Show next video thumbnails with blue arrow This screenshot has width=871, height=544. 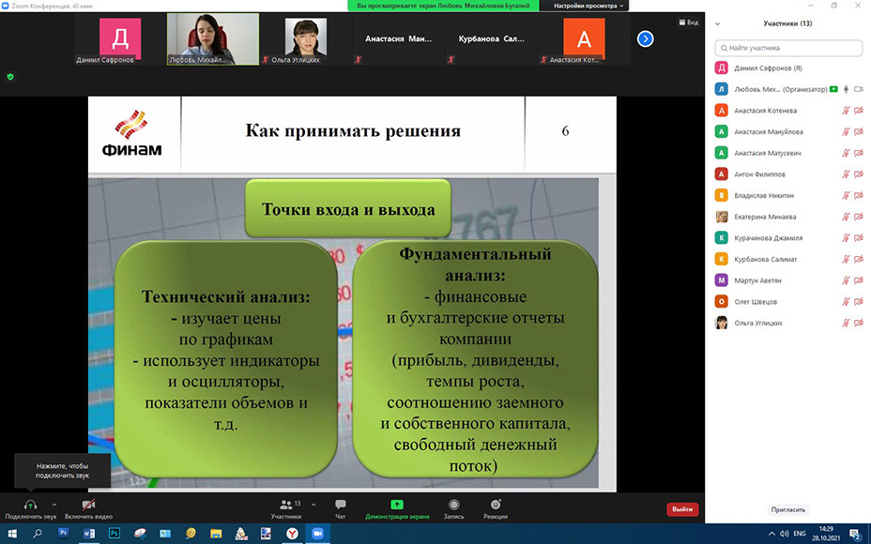click(645, 38)
